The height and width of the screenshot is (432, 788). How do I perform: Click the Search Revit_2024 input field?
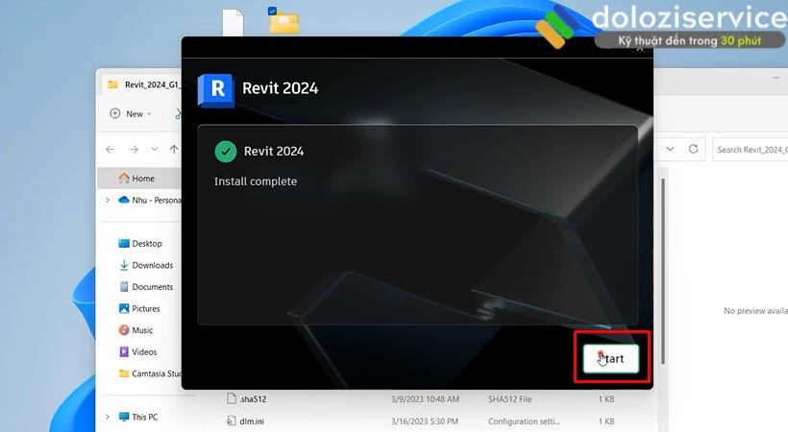(750, 149)
